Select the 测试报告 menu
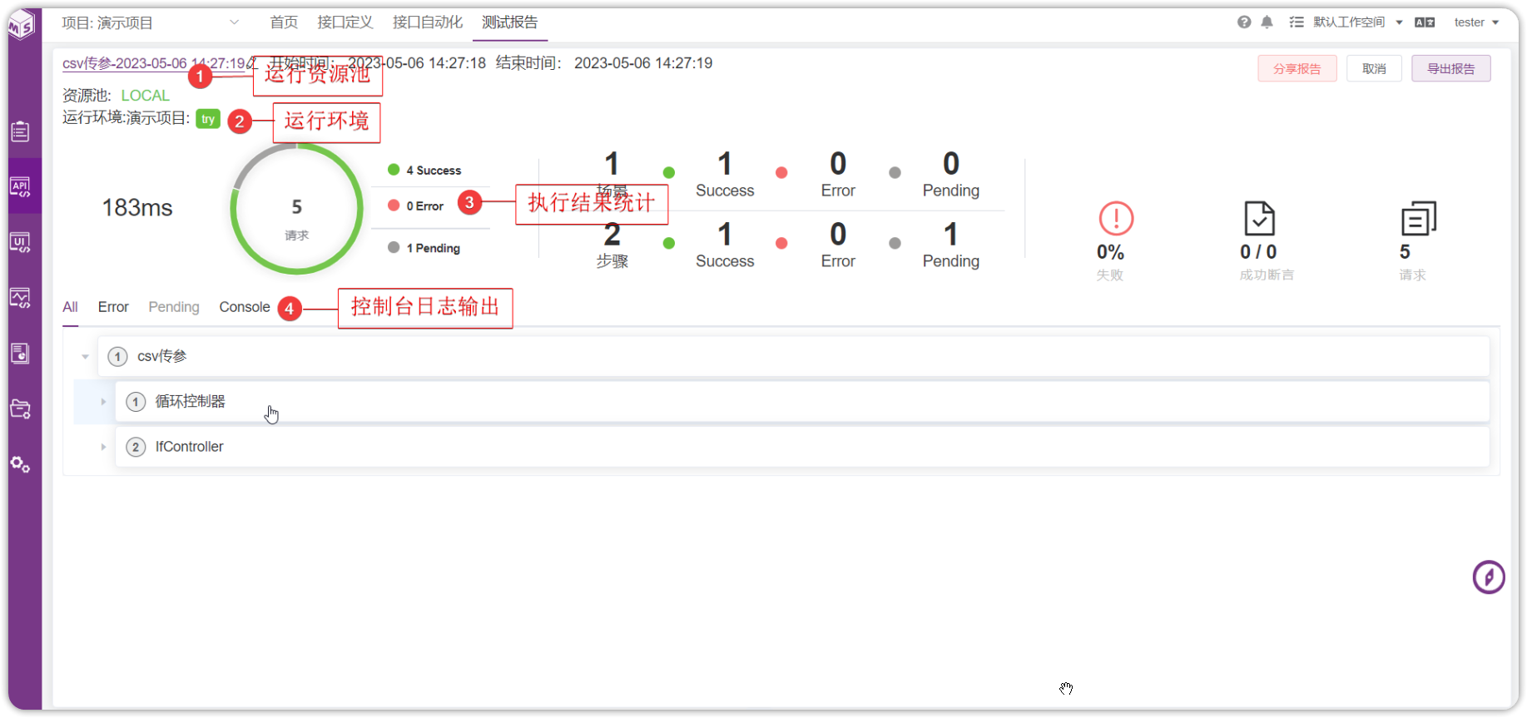 (x=510, y=22)
